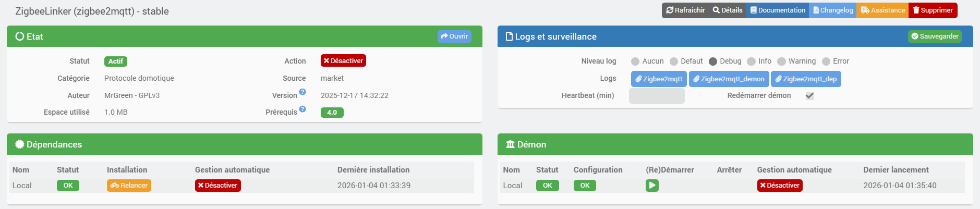
Task: Open the Zigbee2mqtt_demon log
Action: point(729,79)
